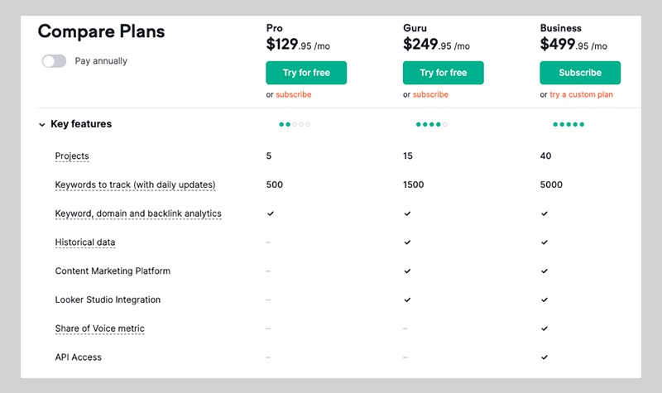Click Pro checkmark for Keyword, domain analytics
662x393 pixels.
[271, 213]
